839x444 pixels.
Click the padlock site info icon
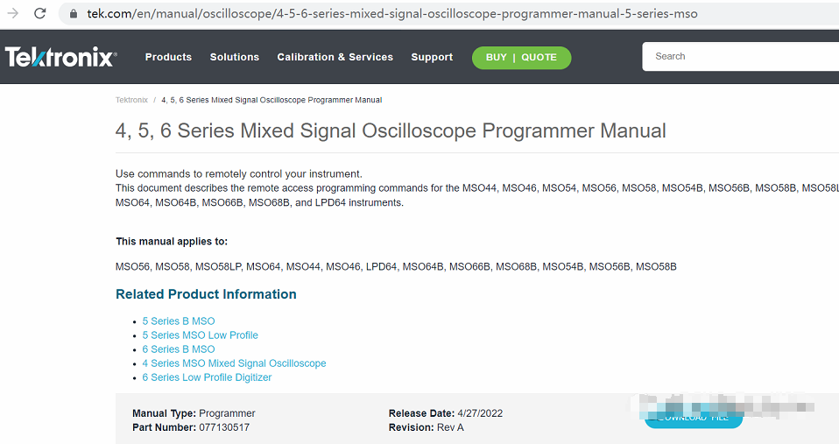73,14
